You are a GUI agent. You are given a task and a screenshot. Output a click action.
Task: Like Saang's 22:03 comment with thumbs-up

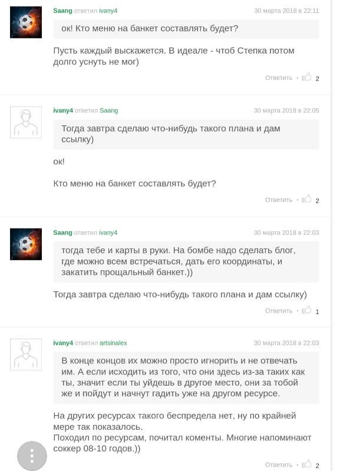click(x=306, y=310)
